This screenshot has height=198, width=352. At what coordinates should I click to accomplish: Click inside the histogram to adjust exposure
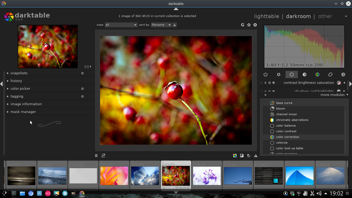304,46
